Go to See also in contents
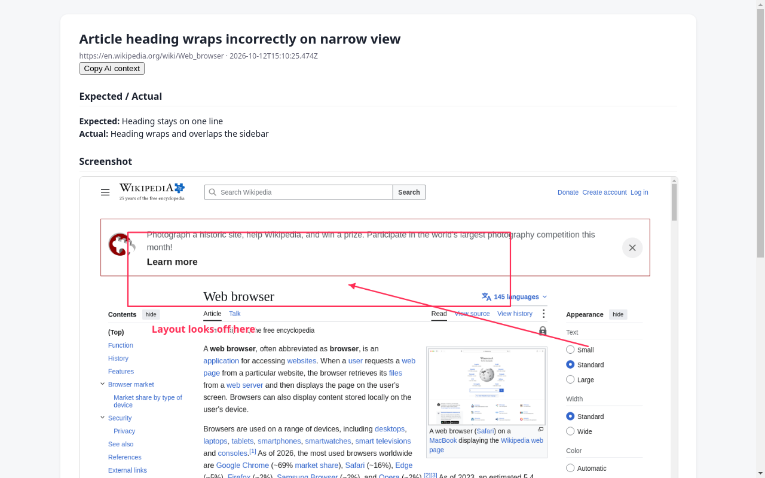 click(121, 444)
